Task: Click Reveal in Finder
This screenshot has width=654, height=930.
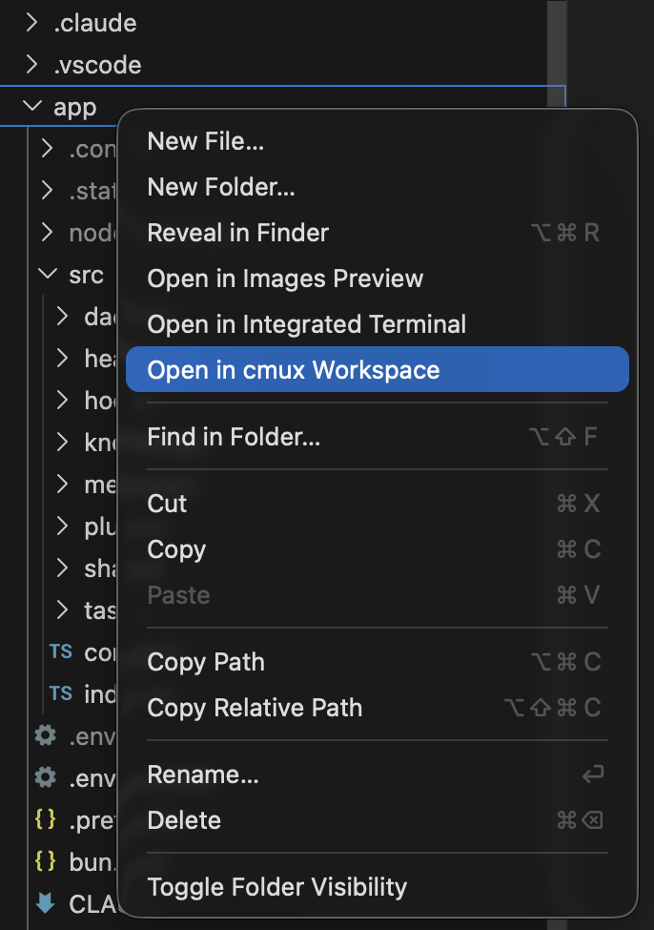Action: point(378,233)
